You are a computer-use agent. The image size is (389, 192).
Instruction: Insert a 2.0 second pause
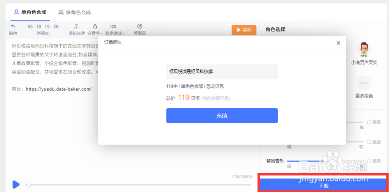pyautogui.click(x=56, y=27)
